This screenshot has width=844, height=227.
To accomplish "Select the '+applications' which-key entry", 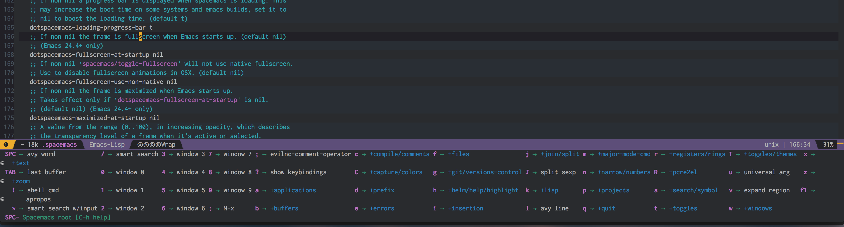I will click(293, 190).
